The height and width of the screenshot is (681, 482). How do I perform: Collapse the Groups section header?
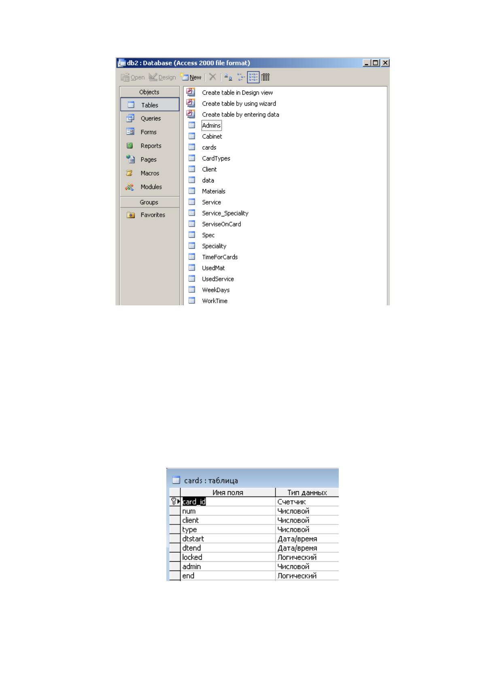coord(149,202)
